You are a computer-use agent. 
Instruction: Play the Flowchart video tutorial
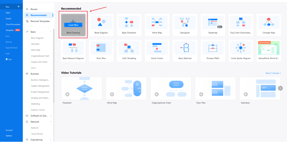[67, 94]
